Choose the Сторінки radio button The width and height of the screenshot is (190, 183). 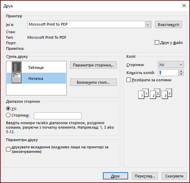(x=8, y=115)
